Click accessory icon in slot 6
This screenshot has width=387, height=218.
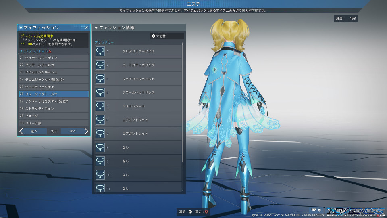(100, 120)
